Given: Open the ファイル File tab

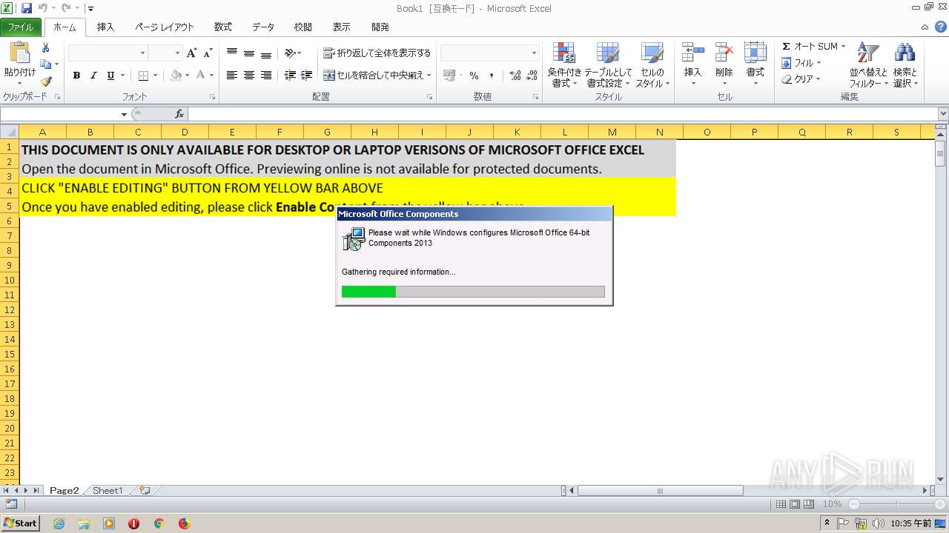Looking at the screenshot, I should 21,27.
